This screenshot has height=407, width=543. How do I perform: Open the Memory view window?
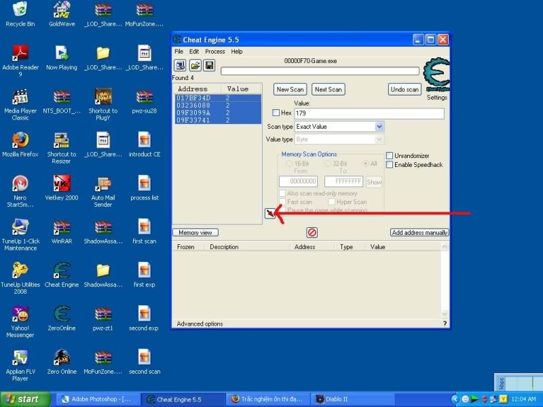coord(195,233)
